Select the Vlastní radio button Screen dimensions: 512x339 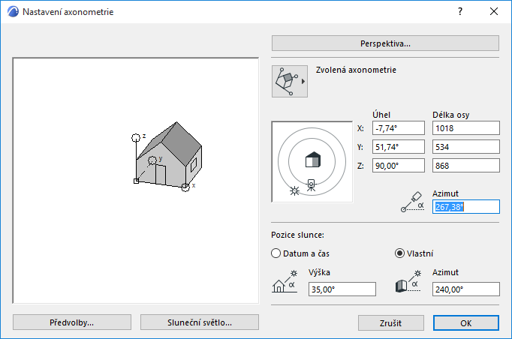click(399, 253)
